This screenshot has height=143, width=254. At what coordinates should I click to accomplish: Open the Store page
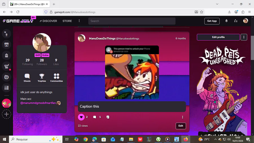(67, 21)
